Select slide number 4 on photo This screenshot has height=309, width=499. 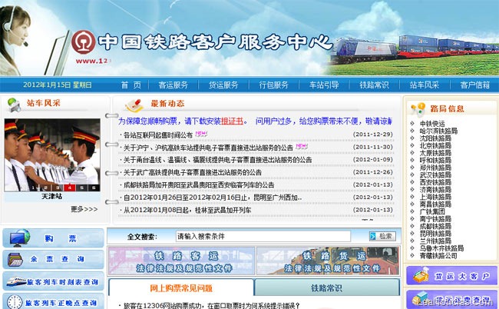click(x=69, y=188)
